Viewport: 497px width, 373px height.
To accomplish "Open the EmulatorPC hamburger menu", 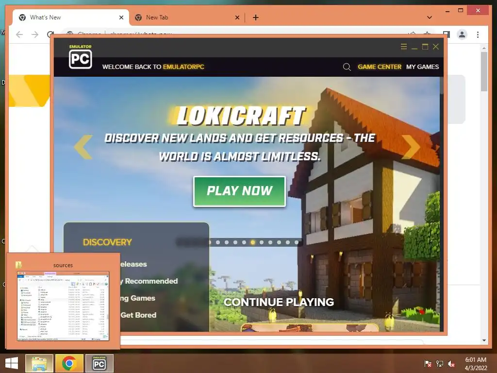I will (x=403, y=47).
